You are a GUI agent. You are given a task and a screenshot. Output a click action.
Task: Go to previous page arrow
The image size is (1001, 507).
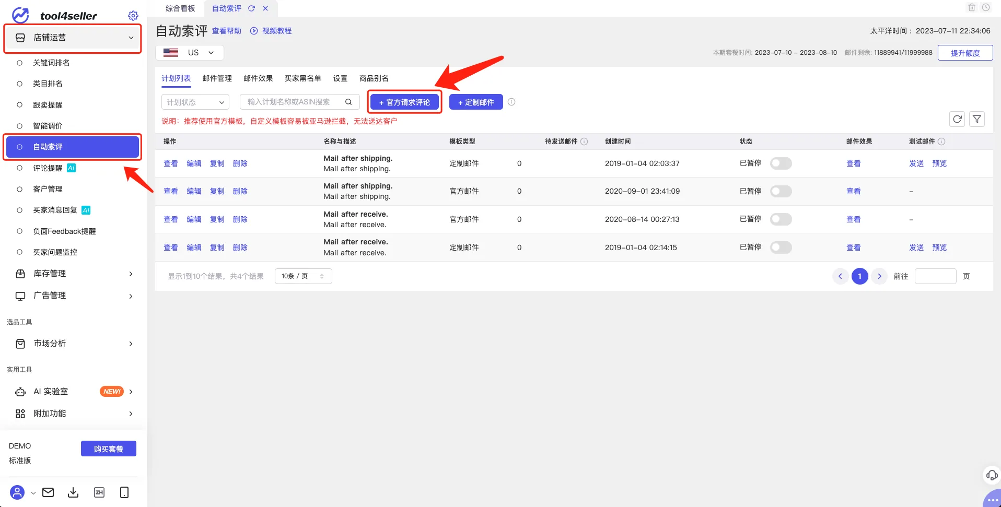click(x=840, y=276)
